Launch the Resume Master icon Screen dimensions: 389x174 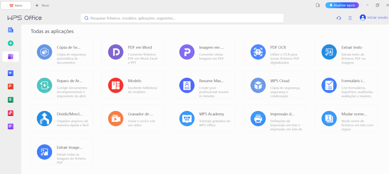point(187,85)
